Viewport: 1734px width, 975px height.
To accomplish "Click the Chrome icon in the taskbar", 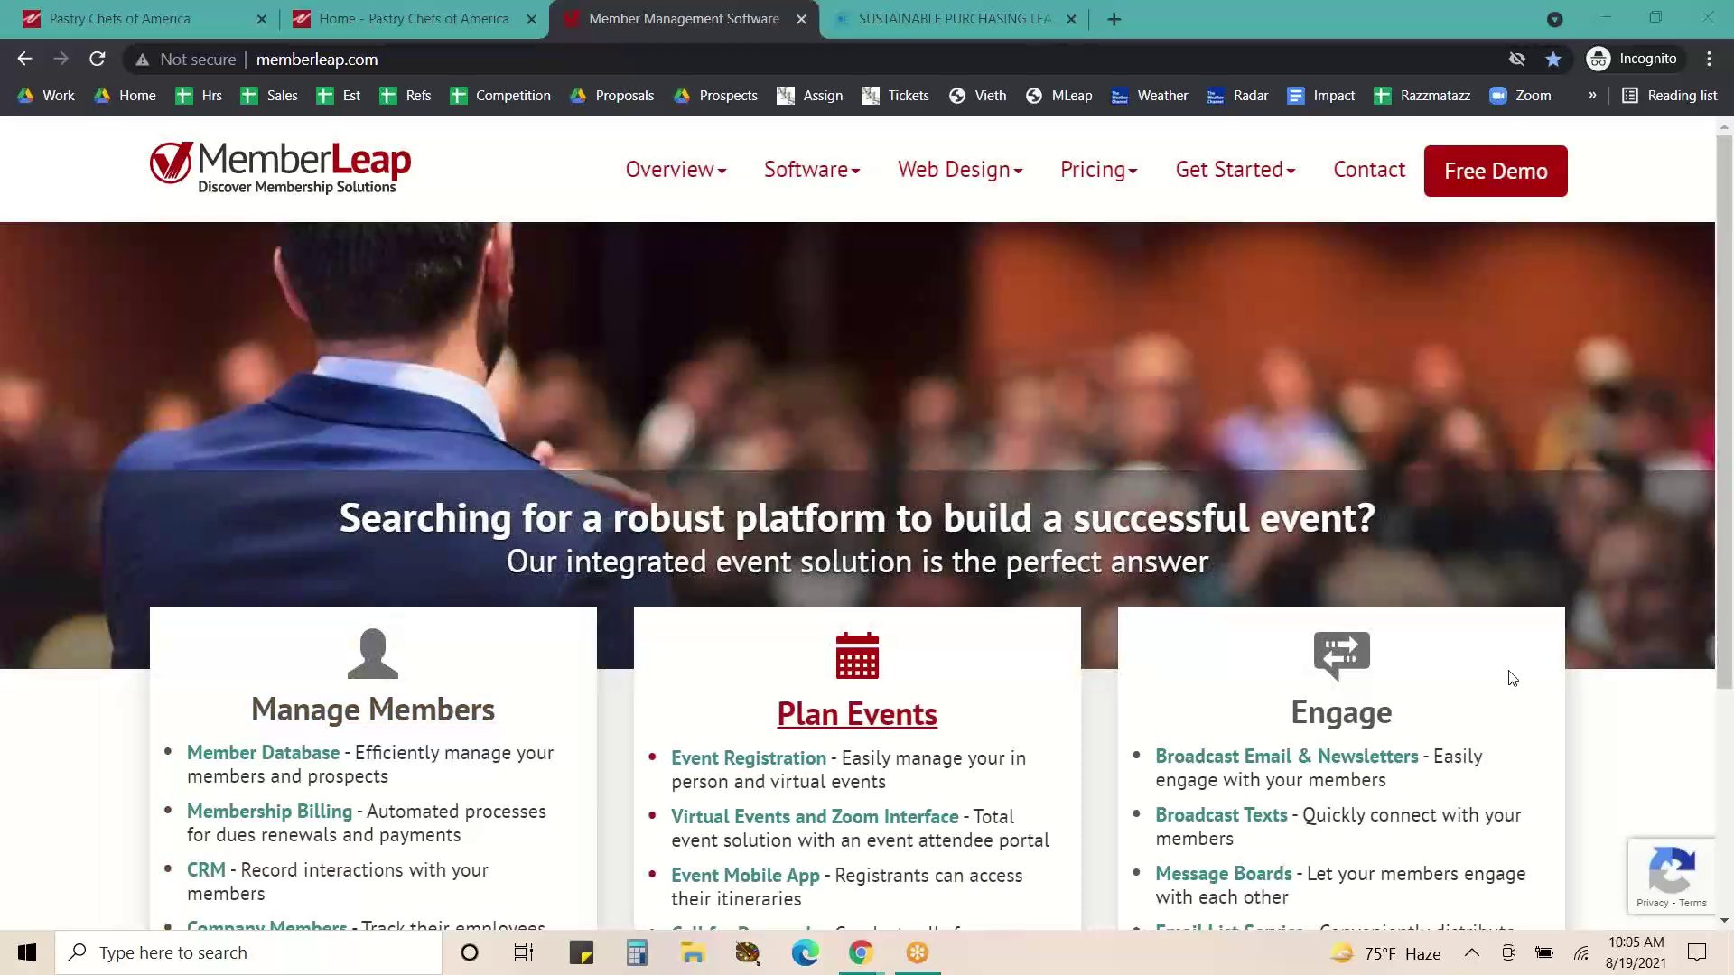I will coord(861,952).
